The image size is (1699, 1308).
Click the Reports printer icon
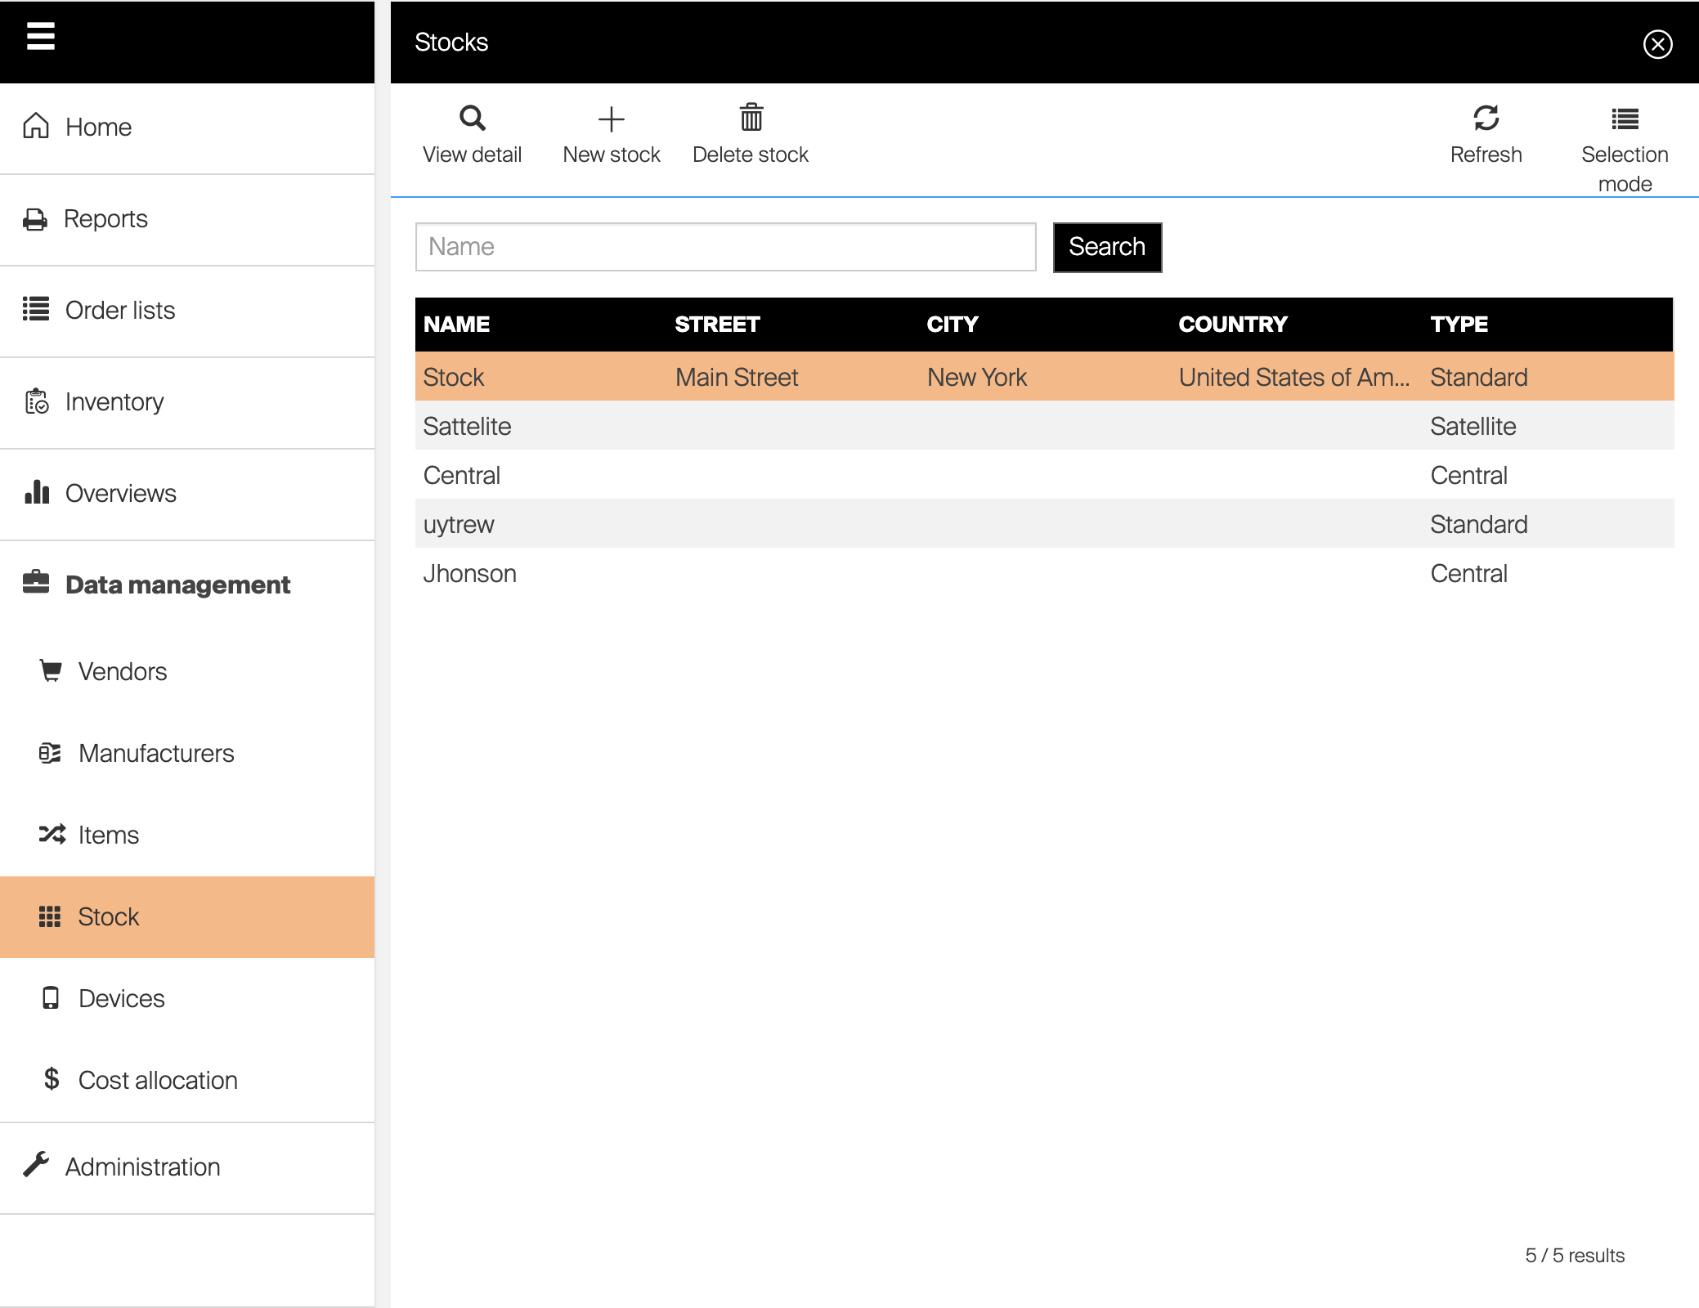point(35,219)
